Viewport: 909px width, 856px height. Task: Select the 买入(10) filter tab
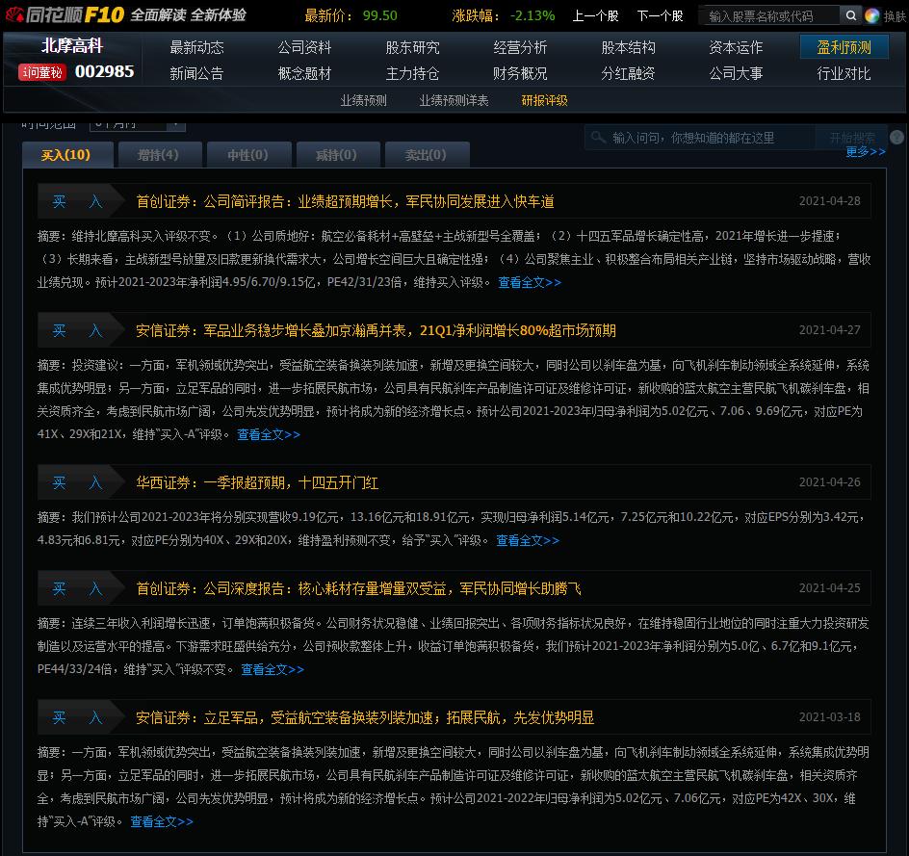(x=67, y=154)
